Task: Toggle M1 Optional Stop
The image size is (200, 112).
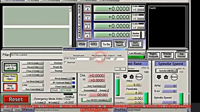Action: click(x=61, y=82)
